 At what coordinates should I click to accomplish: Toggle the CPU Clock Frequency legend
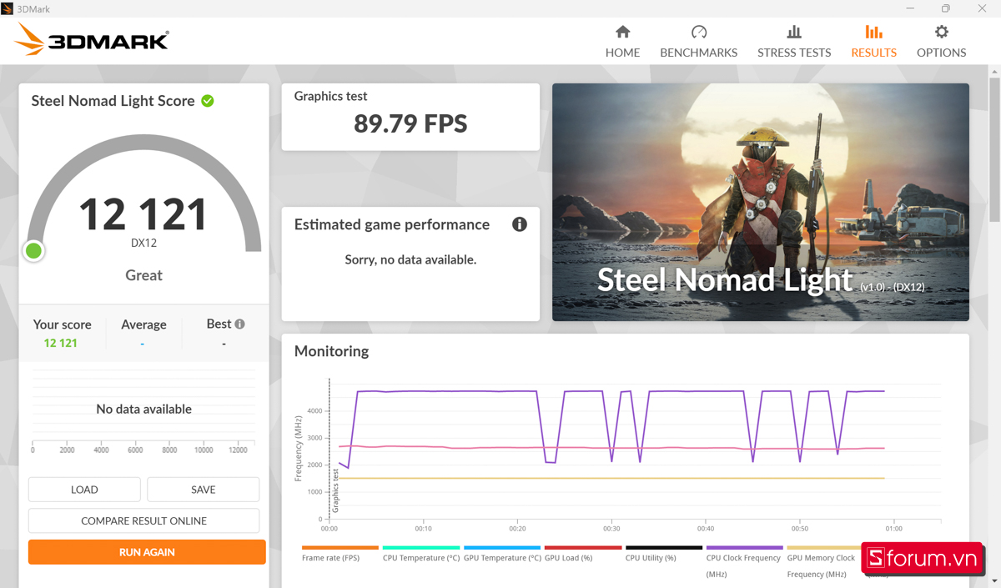tap(744, 561)
